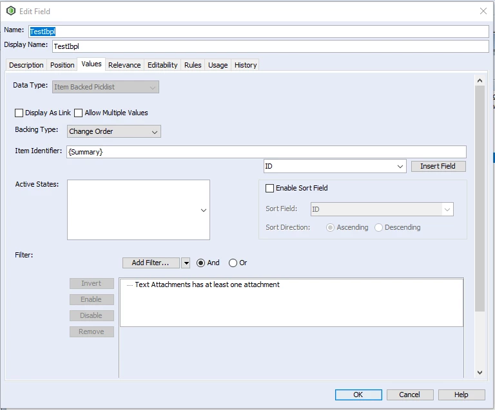495x410 pixels.
Task: Click into the Name input field
Action: 258,32
